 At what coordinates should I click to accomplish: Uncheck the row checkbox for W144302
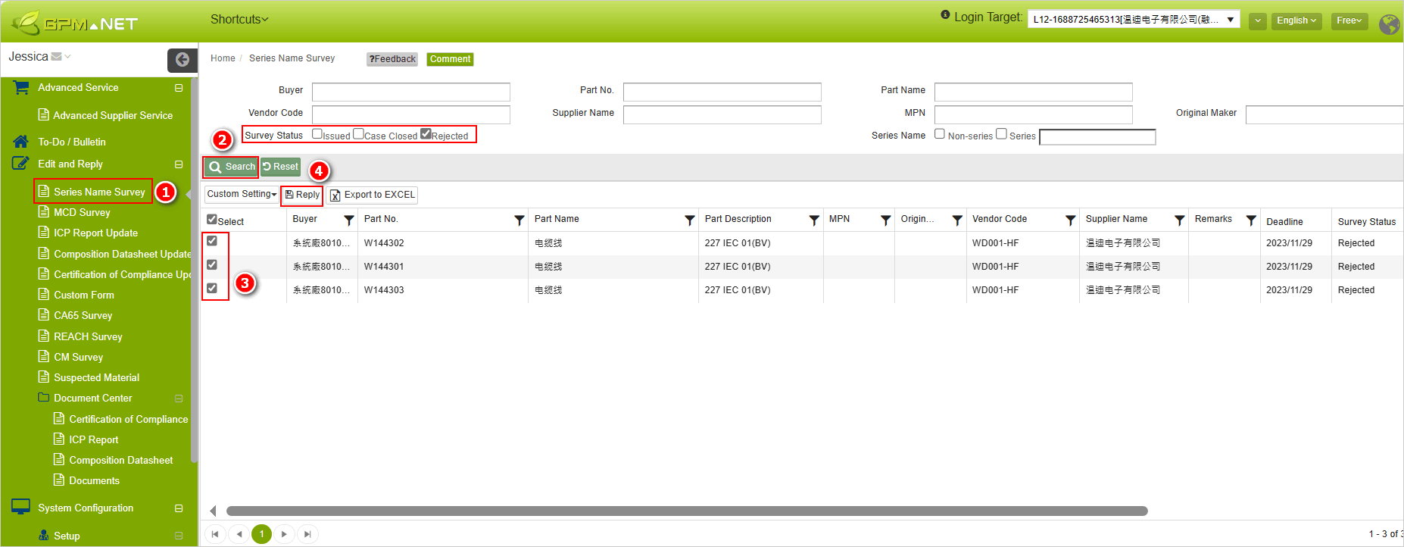point(212,241)
